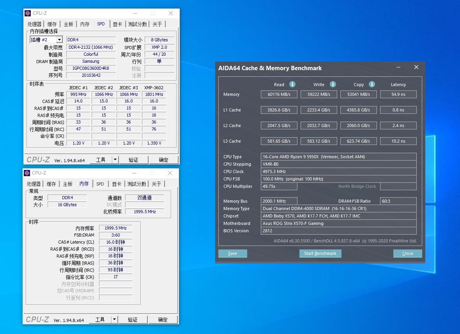The width and height of the screenshot is (460, 334).
Task: Switch to 主板 tab in top CPU-Z window
Action: [x=68, y=24]
